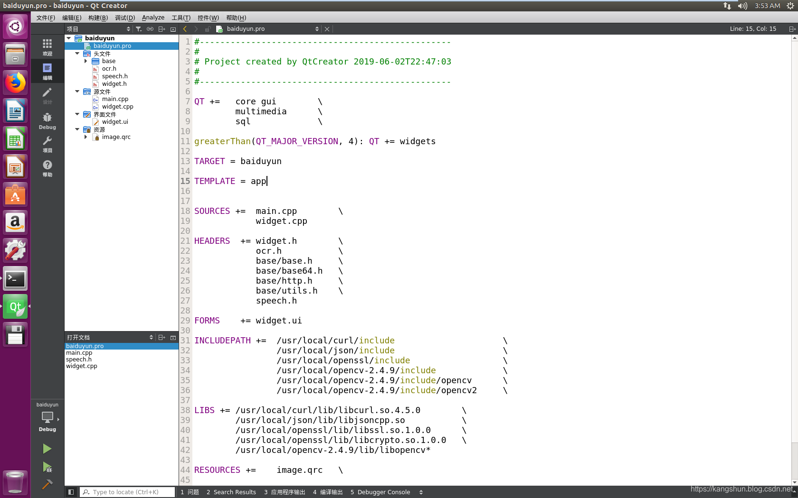This screenshot has height=498, width=798.
Task: Split the editor with top-right split icon
Action: (792, 29)
